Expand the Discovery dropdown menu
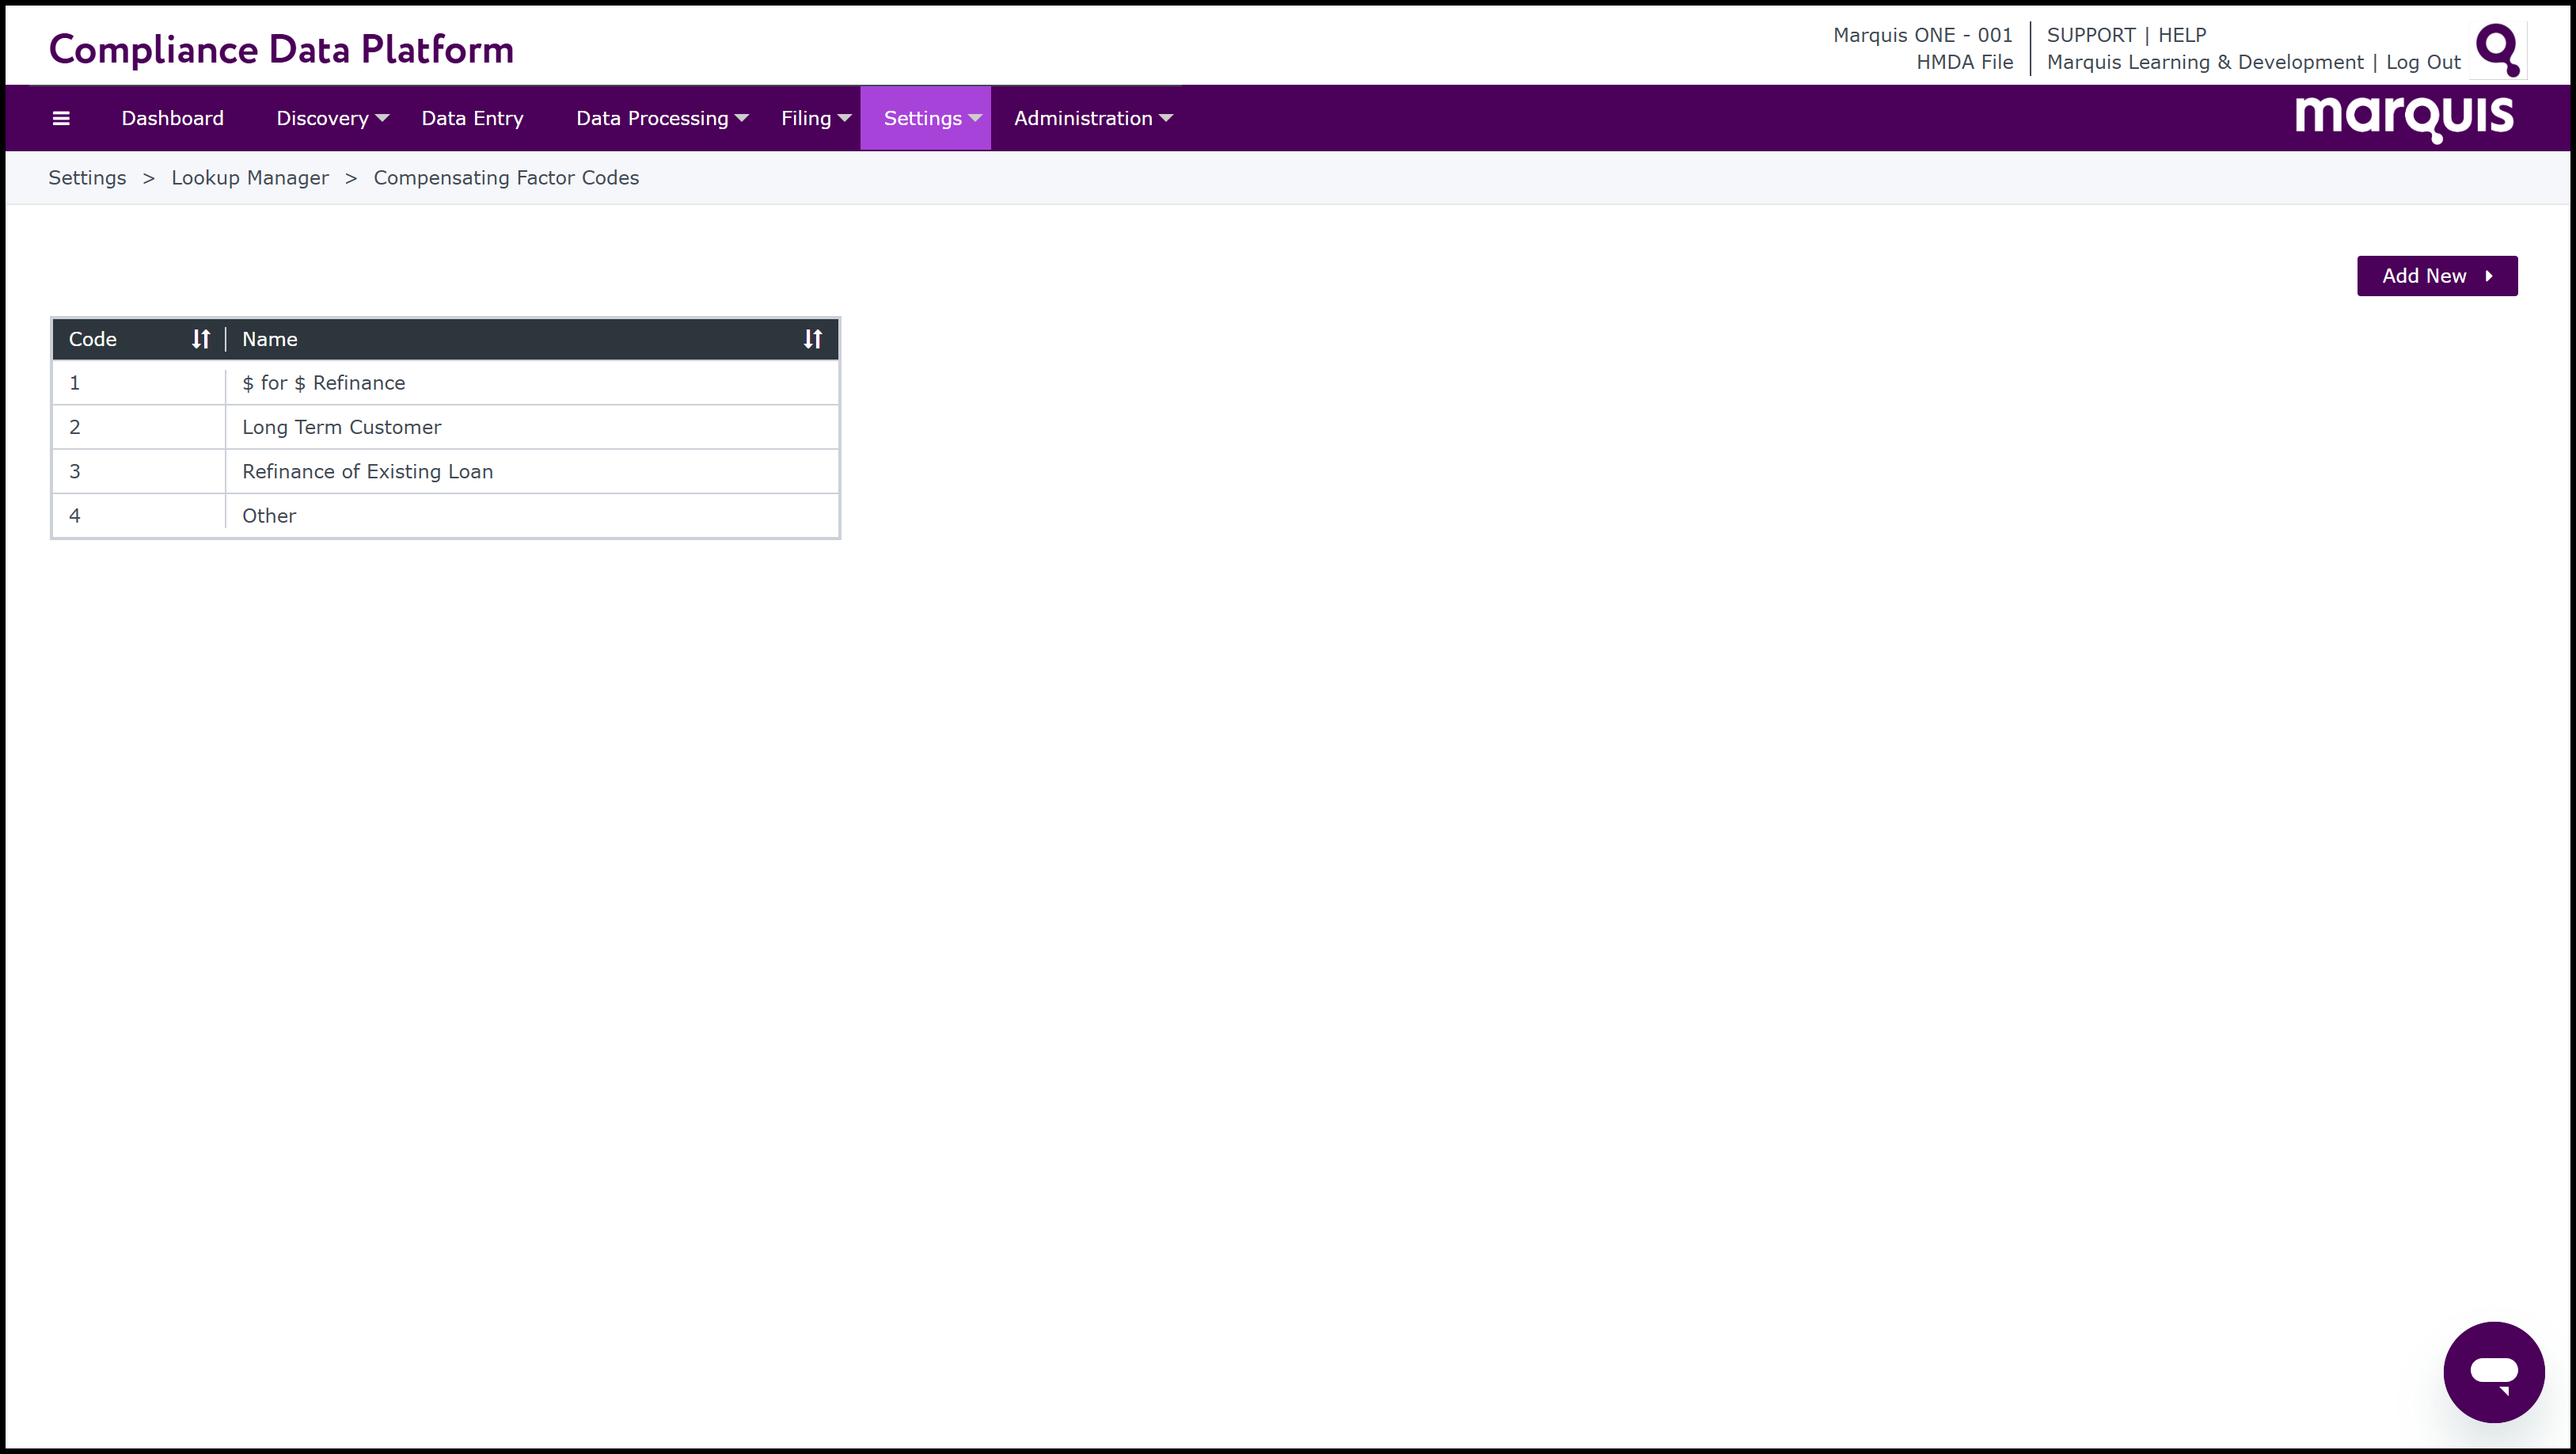The width and height of the screenshot is (2576, 1454). (332, 118)
